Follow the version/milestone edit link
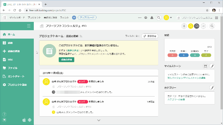This screenshot has width=223, height=125. 186,78
